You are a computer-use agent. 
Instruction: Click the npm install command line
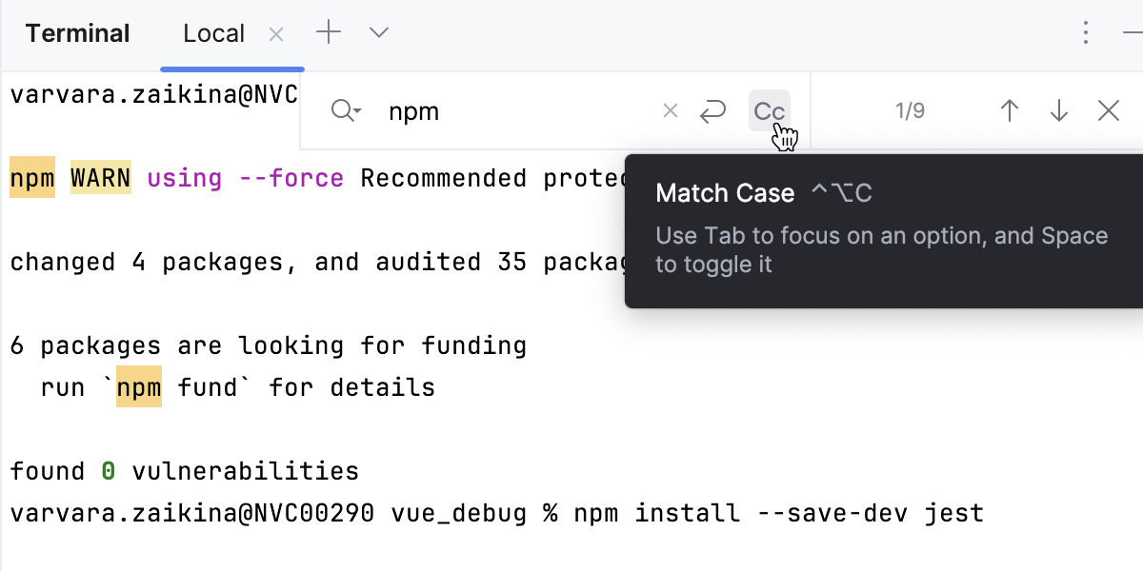pos(495,513)
